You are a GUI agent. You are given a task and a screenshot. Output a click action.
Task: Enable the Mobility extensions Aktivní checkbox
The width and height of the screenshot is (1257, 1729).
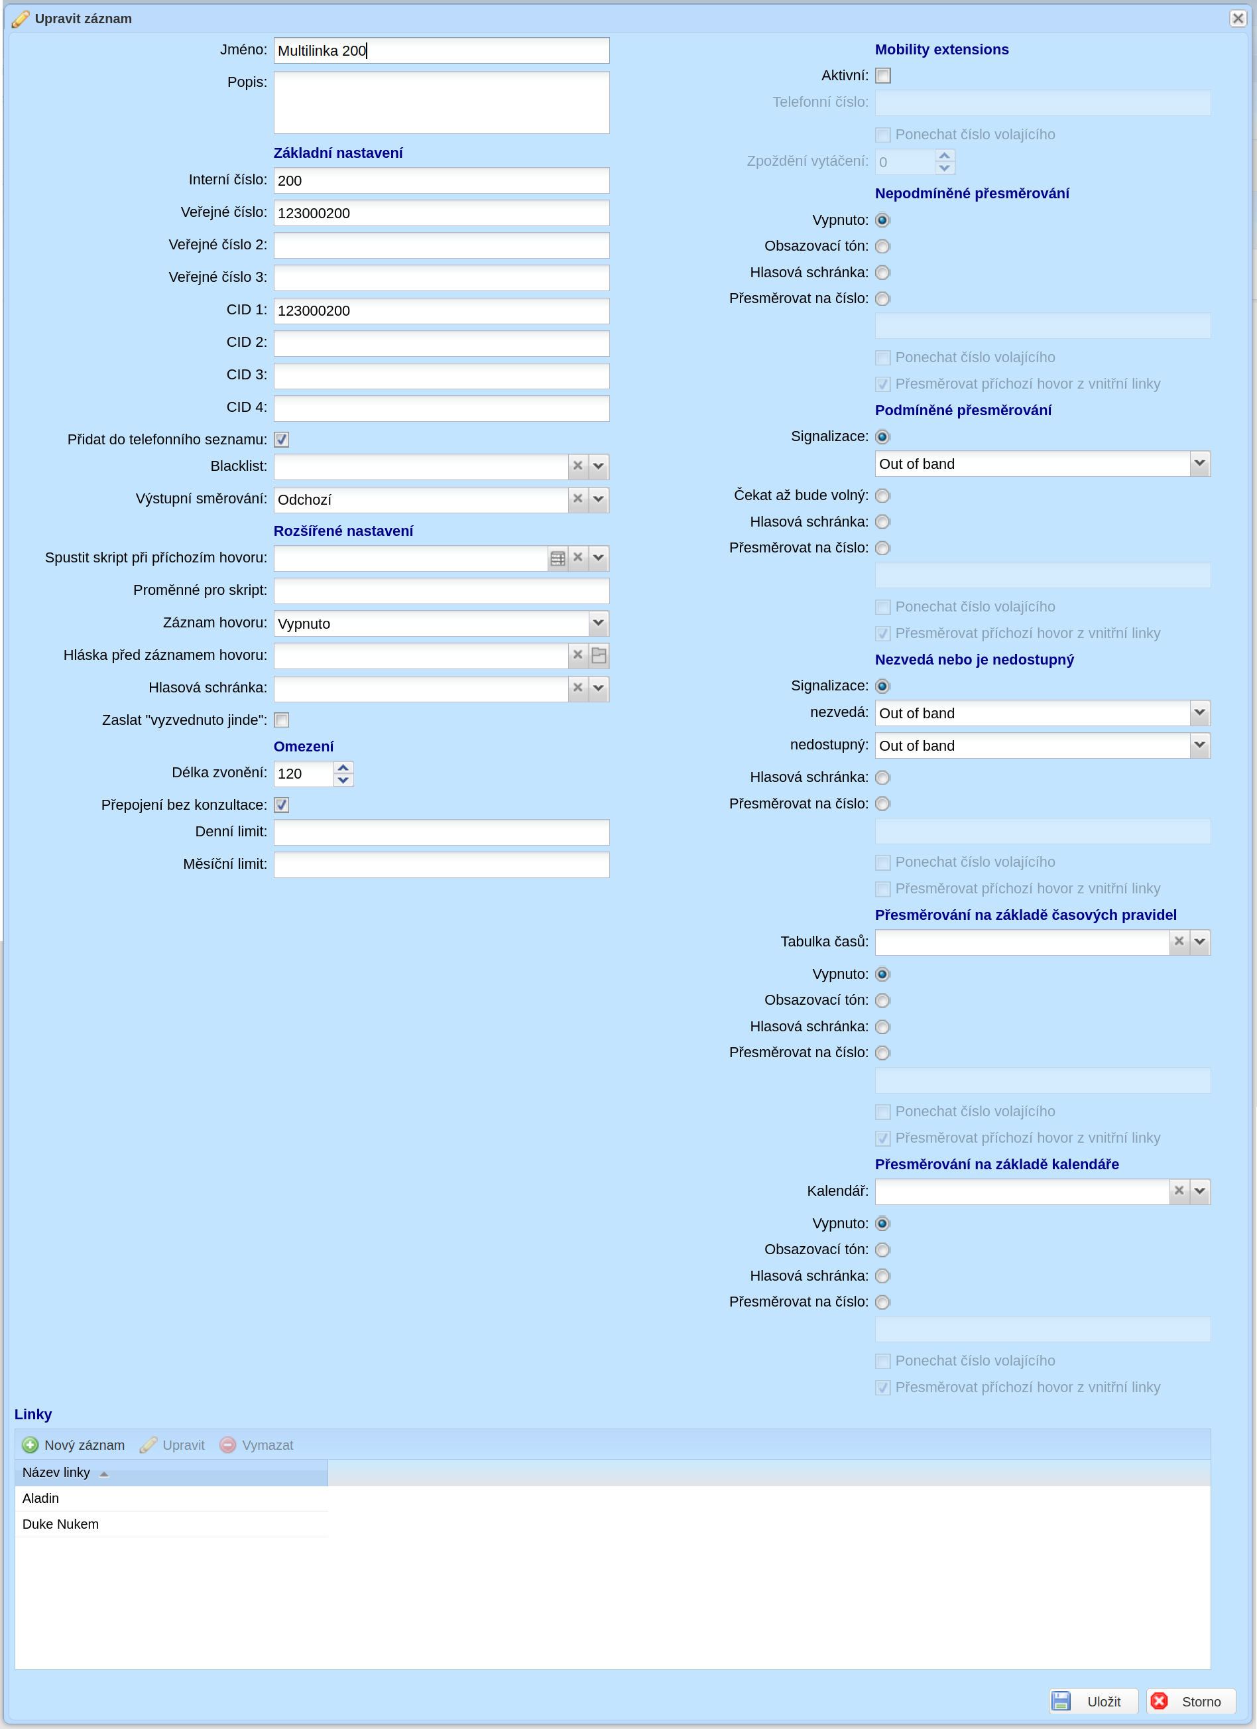coord(884,76)
